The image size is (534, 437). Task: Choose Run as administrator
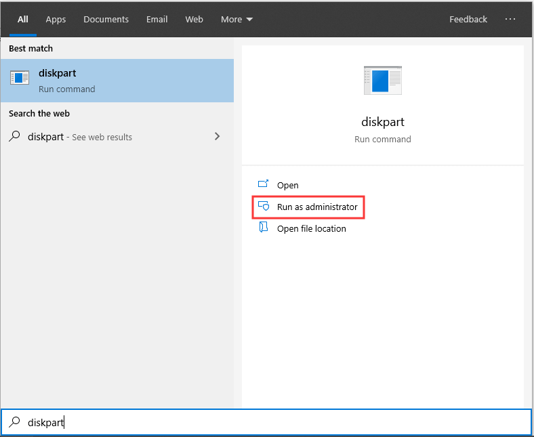308,207
